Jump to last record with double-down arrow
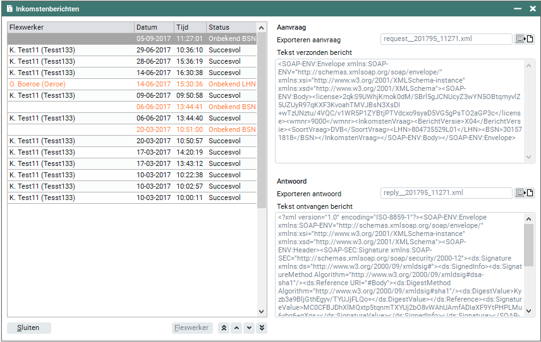The height and width of the screenshot is (342, 541). (x=262, y=328)
